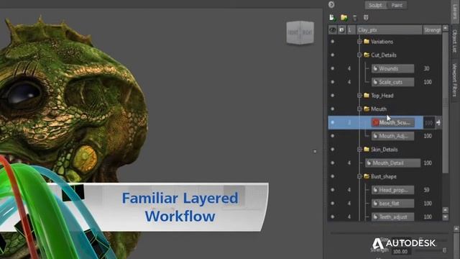Screen dimensions: 460x259
Task: Expand the Variations folder node
Action: tap(359, 42)
